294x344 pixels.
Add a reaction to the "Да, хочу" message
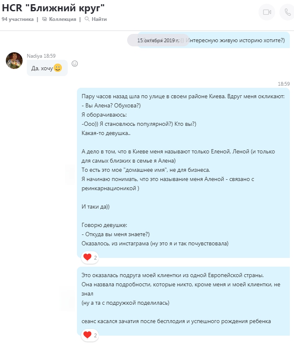pyautogui.click(x=75, y=64)
